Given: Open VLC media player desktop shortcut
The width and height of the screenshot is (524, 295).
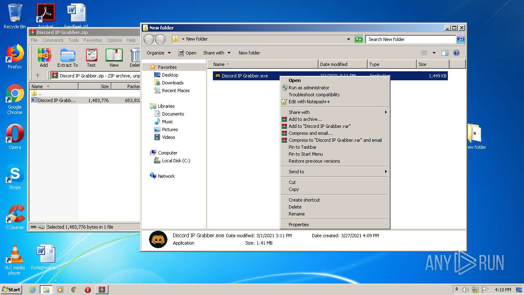Looking at the screenshot, I should [15, 260].
